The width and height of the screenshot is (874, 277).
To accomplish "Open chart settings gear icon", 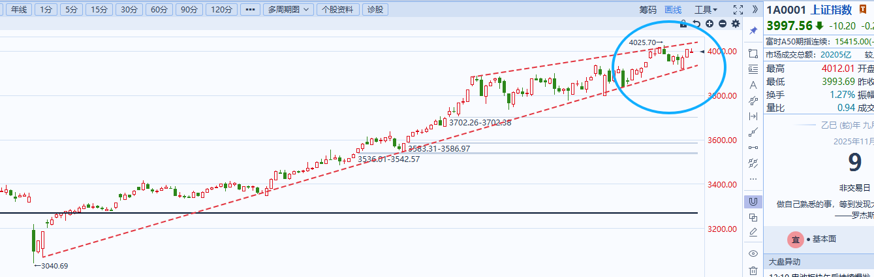I will (x=736, y=24).
